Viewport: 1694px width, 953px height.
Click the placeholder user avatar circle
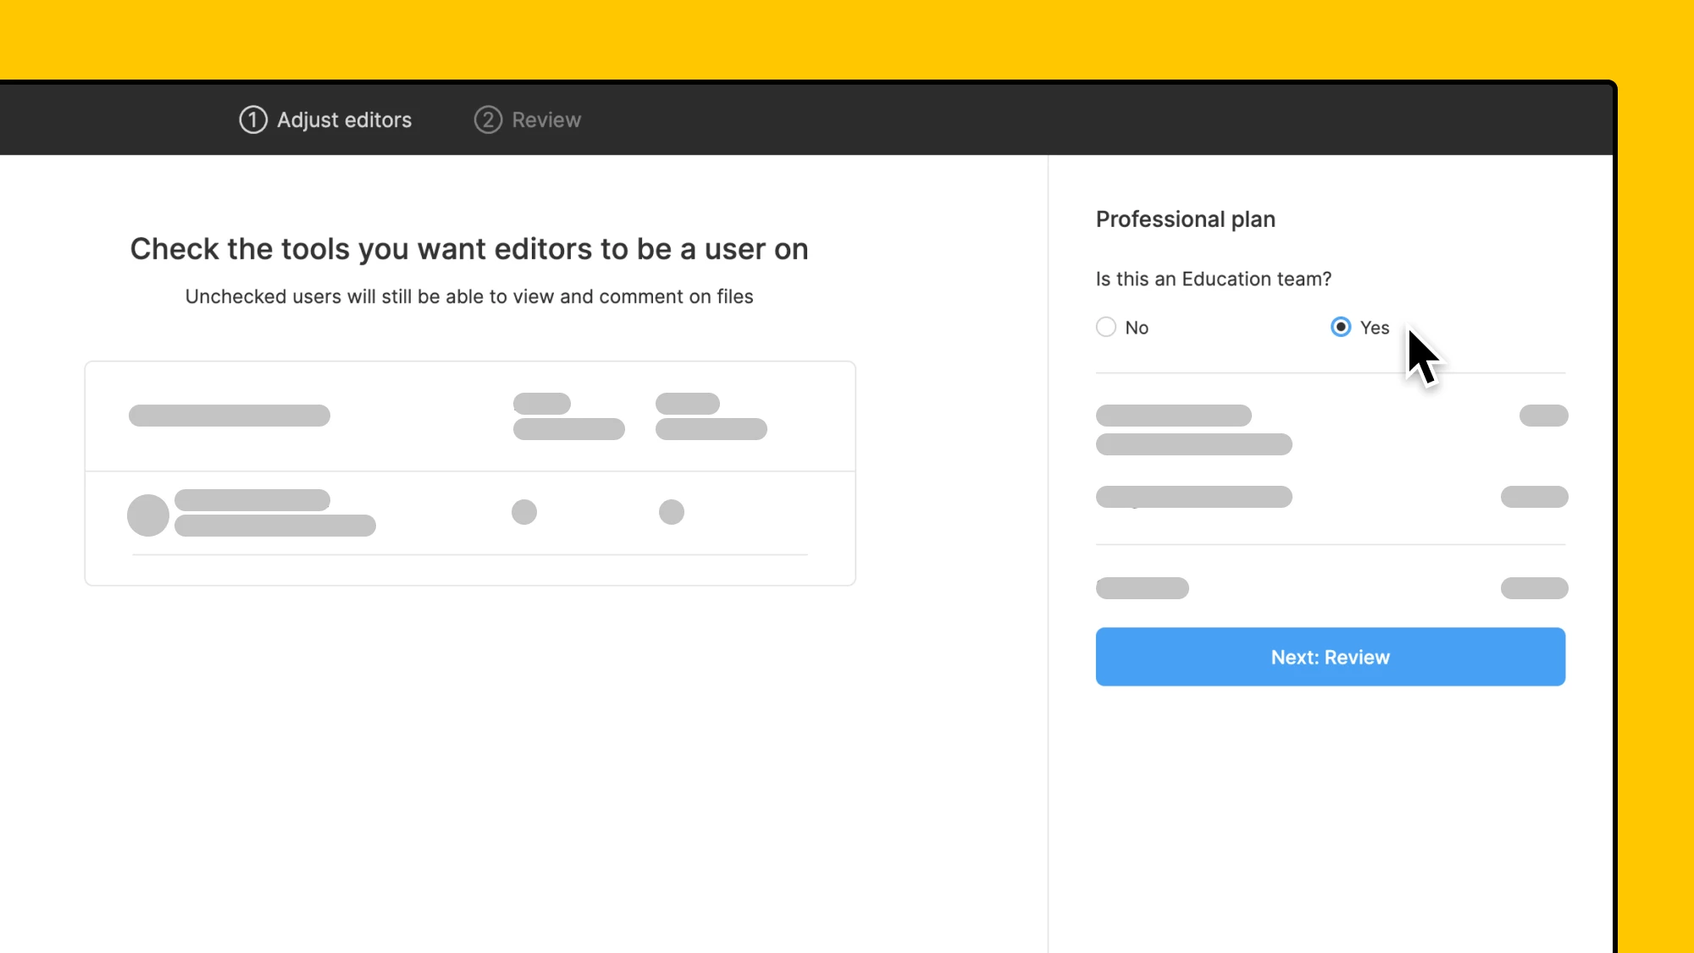(x=147, y=515)
